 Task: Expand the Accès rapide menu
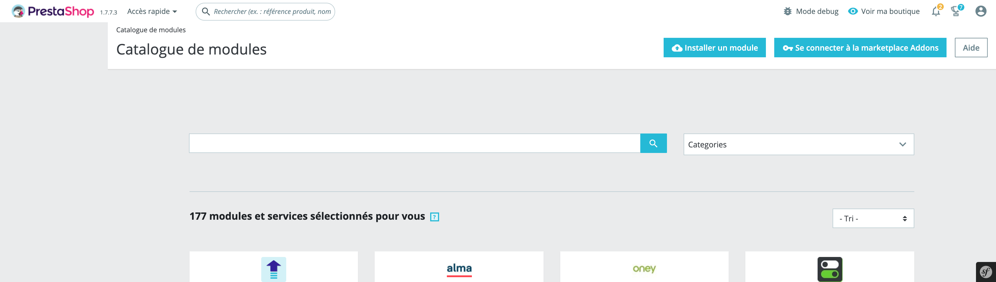(x=152, y=11)
